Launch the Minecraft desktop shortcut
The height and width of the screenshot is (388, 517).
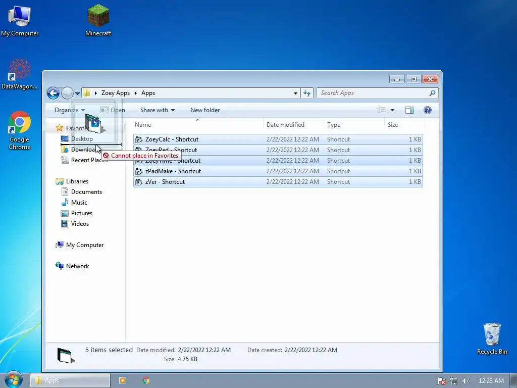[x=98, y=21]
